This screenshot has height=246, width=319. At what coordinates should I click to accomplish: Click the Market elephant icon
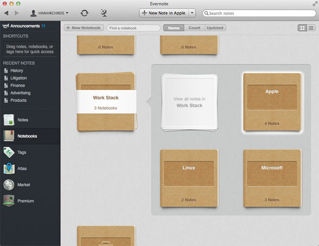tap(9, 185)
